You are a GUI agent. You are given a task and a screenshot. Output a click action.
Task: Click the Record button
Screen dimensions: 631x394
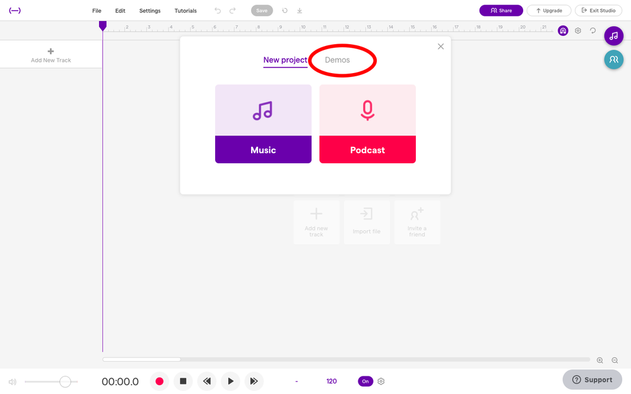tap(160, 381)
